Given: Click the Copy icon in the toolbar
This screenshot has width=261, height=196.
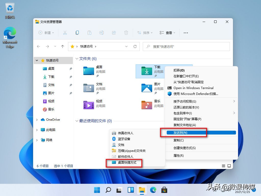Looking at the screenshot, I should pyautogui.click(x=77, y=33).
